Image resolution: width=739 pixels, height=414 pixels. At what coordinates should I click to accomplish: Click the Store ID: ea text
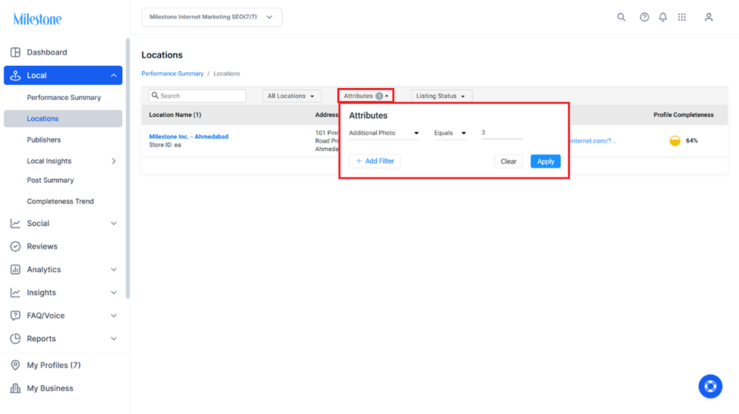click(165, 145)
